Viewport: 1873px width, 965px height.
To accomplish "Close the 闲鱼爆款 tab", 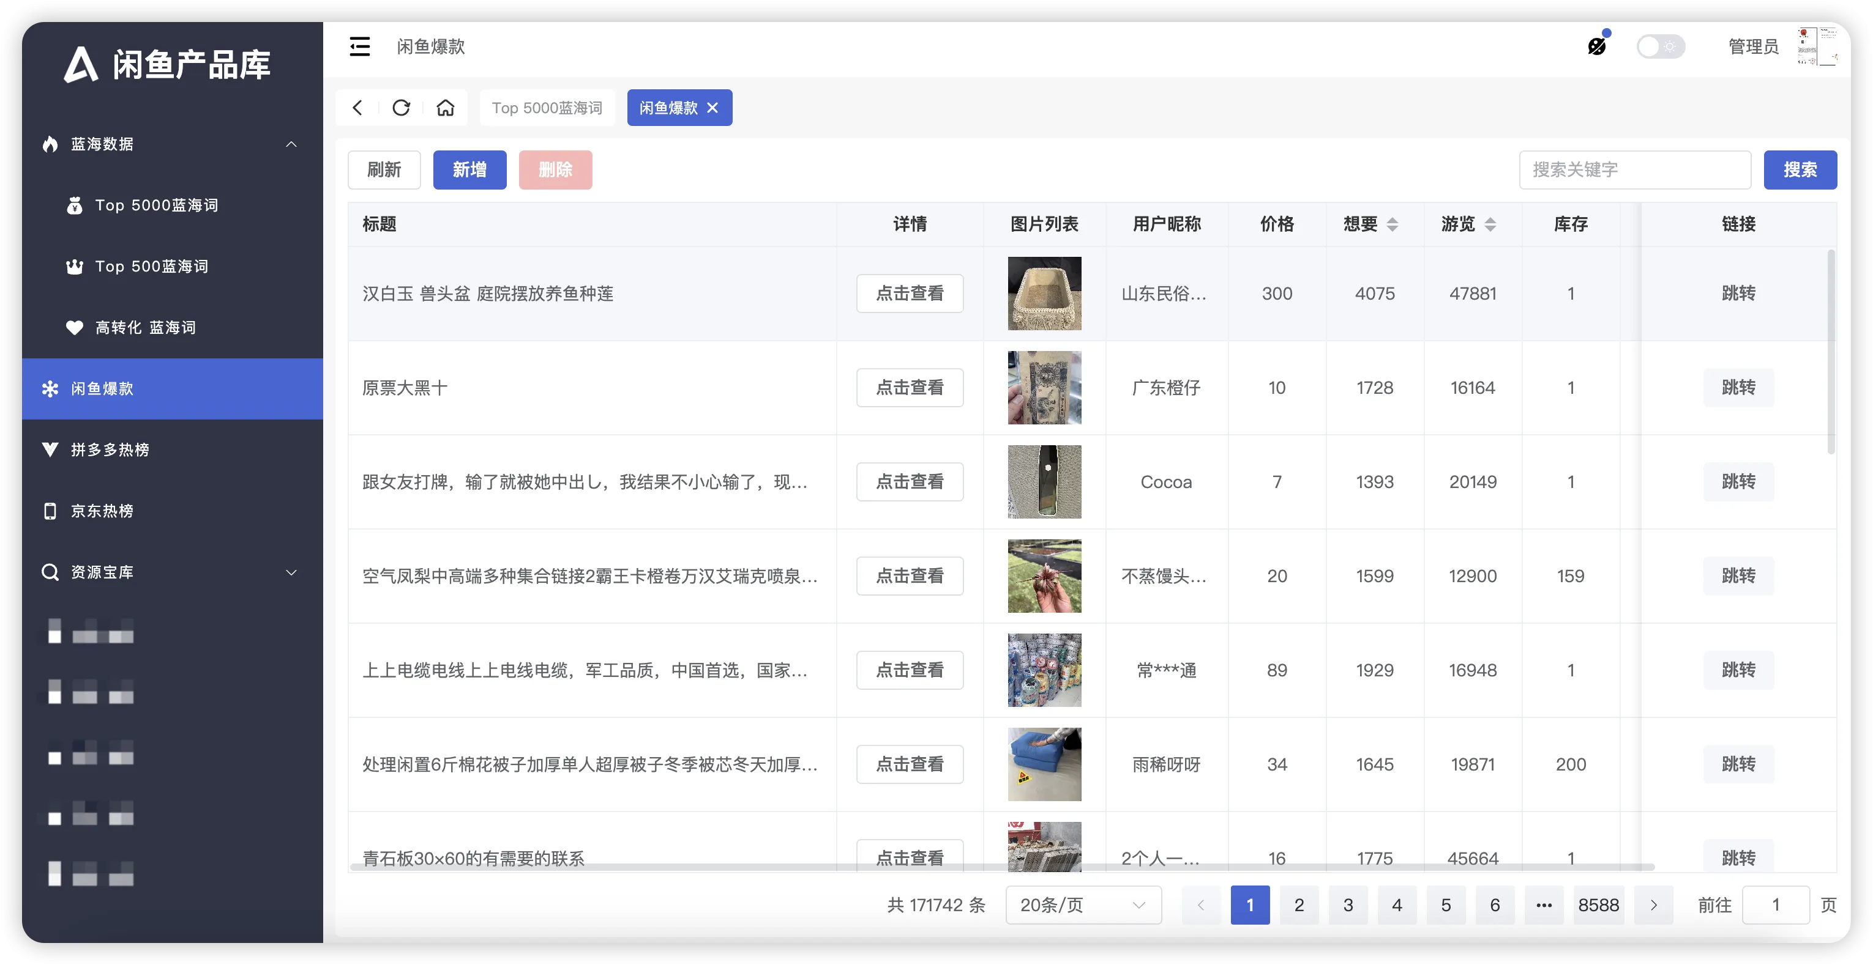I will tap(712, 108).
